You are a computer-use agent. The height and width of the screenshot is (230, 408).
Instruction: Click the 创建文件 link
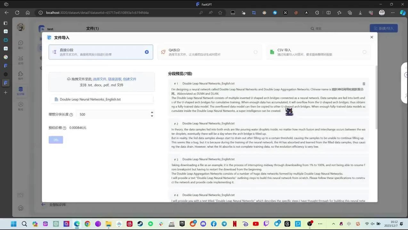tap(130, 79)
